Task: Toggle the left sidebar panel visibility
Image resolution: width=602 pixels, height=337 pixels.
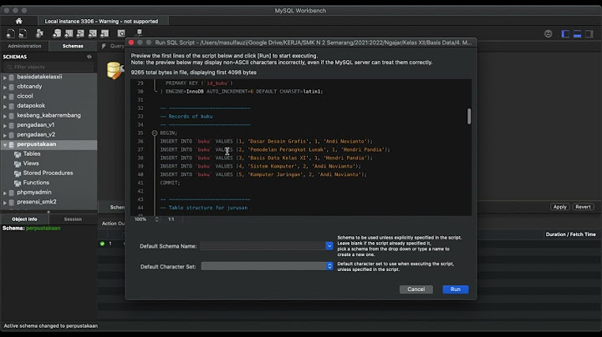Action: 565,33
